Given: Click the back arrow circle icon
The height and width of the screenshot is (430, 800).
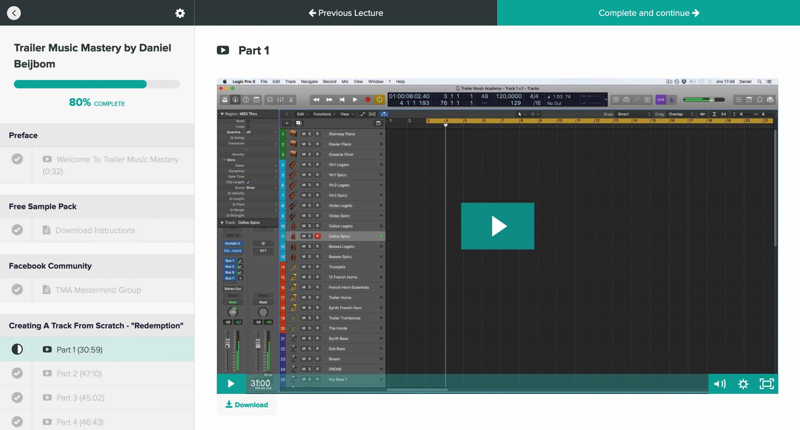Looking at the screenshot, I should [x=14, y=13].
